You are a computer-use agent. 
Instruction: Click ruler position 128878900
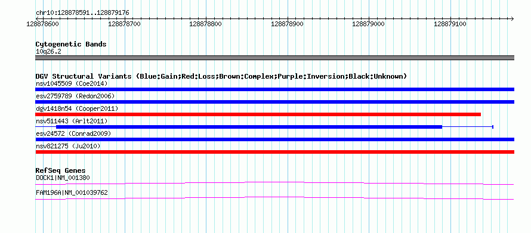(x=288, y=24)
